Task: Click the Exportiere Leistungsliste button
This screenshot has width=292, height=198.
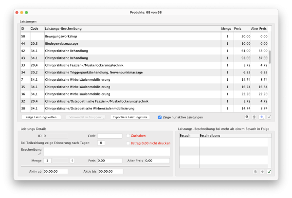Action: [130, 117]
